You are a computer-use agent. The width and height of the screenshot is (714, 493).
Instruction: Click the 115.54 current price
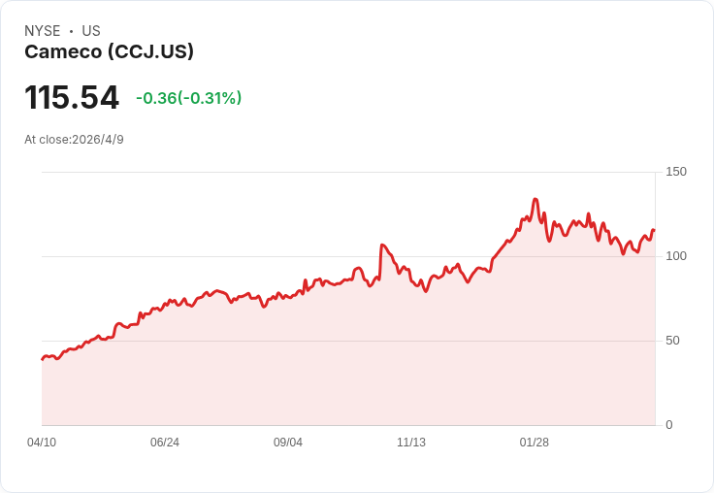pyautogui.click(x=72, y=98)
